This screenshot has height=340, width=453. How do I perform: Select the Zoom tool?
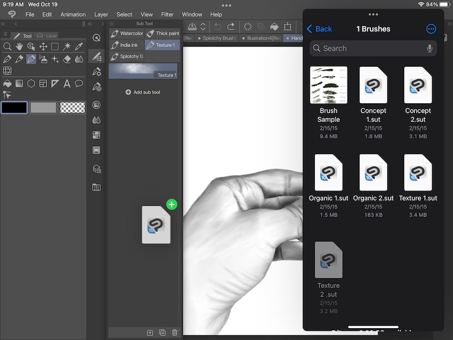(x=8, y=46)
